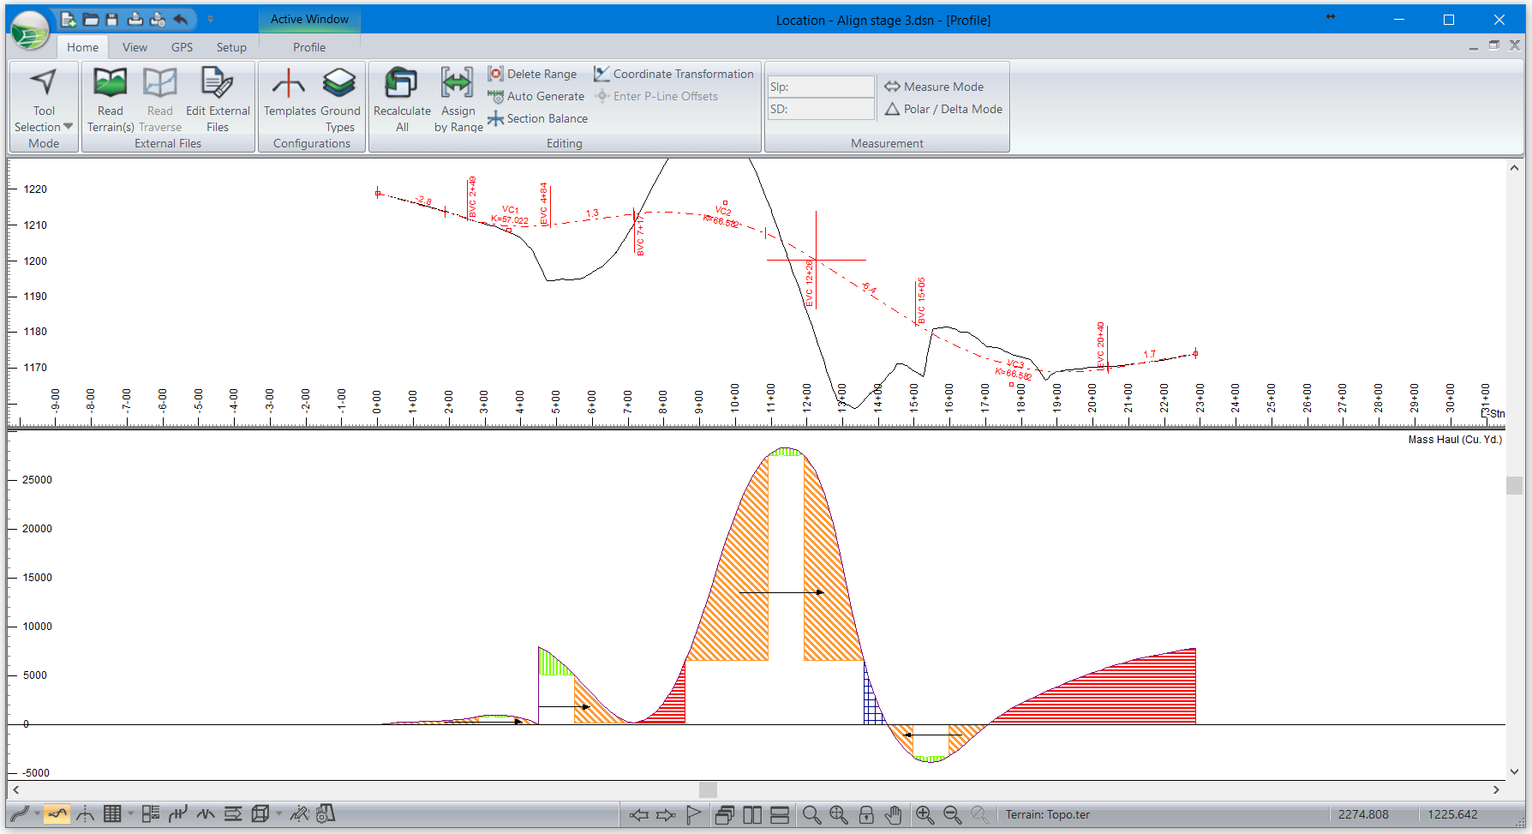This screenshot has height=834, width=1532.
Task: Click Recalculate All
Action: click(401, 84)
